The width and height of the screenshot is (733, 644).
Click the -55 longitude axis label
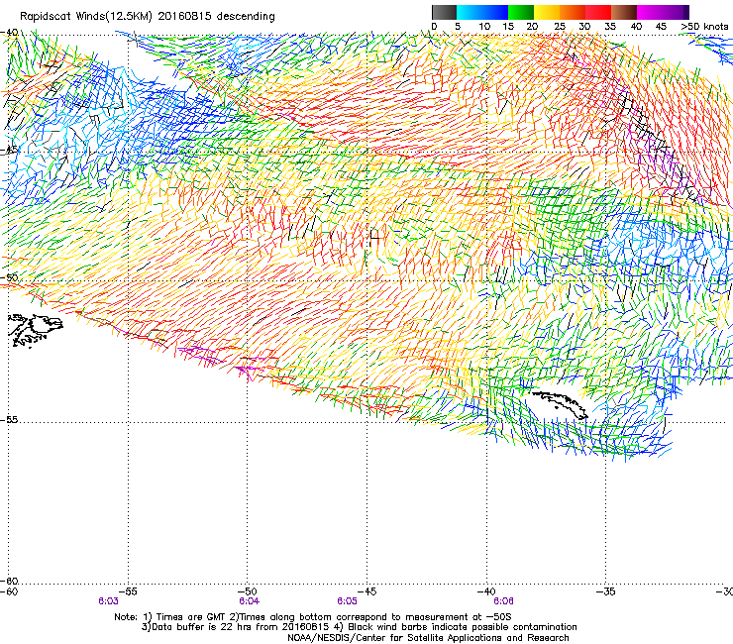pos(128,591)
